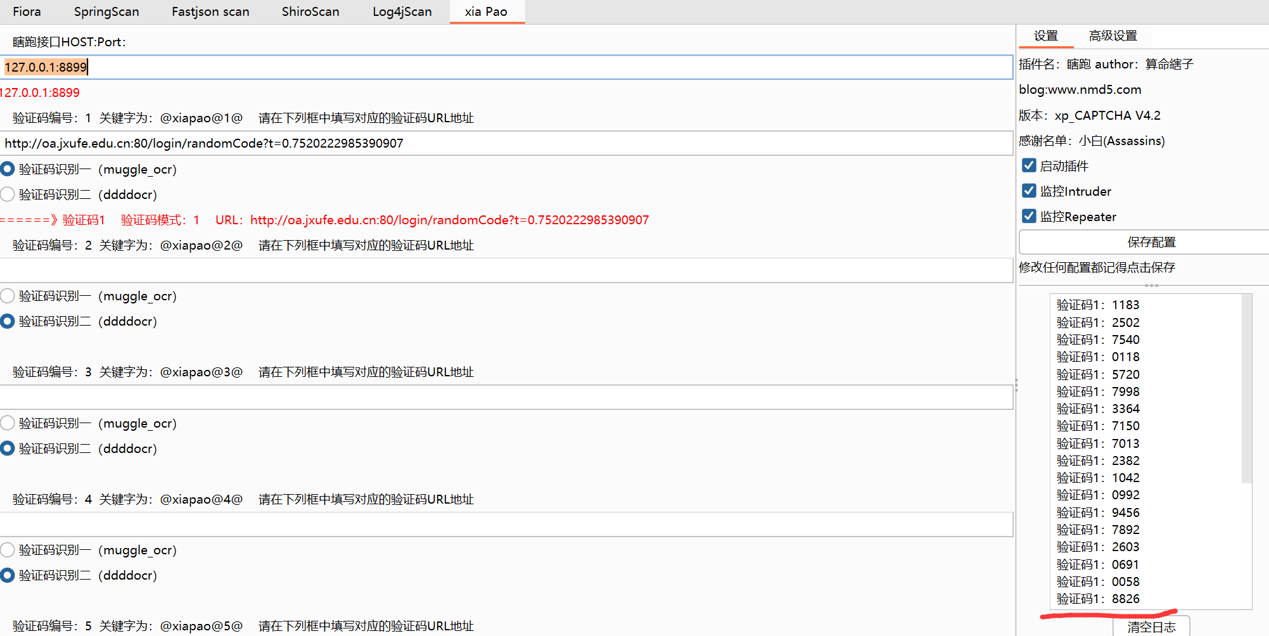Image resolution: width=1269 pixels, height=636 pixels.
Task: Click log entry 验证码1: 3364
Action: click(1098, 409)
